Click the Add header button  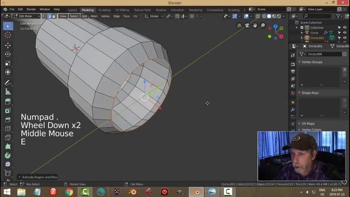[x=84, y=16]
